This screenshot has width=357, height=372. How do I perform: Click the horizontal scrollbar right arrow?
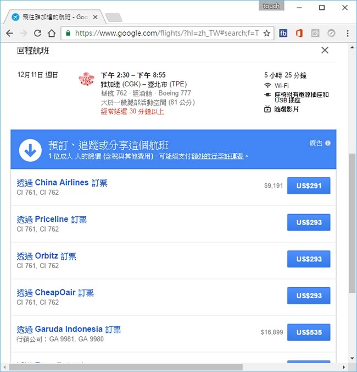click(x=344, y=367)
